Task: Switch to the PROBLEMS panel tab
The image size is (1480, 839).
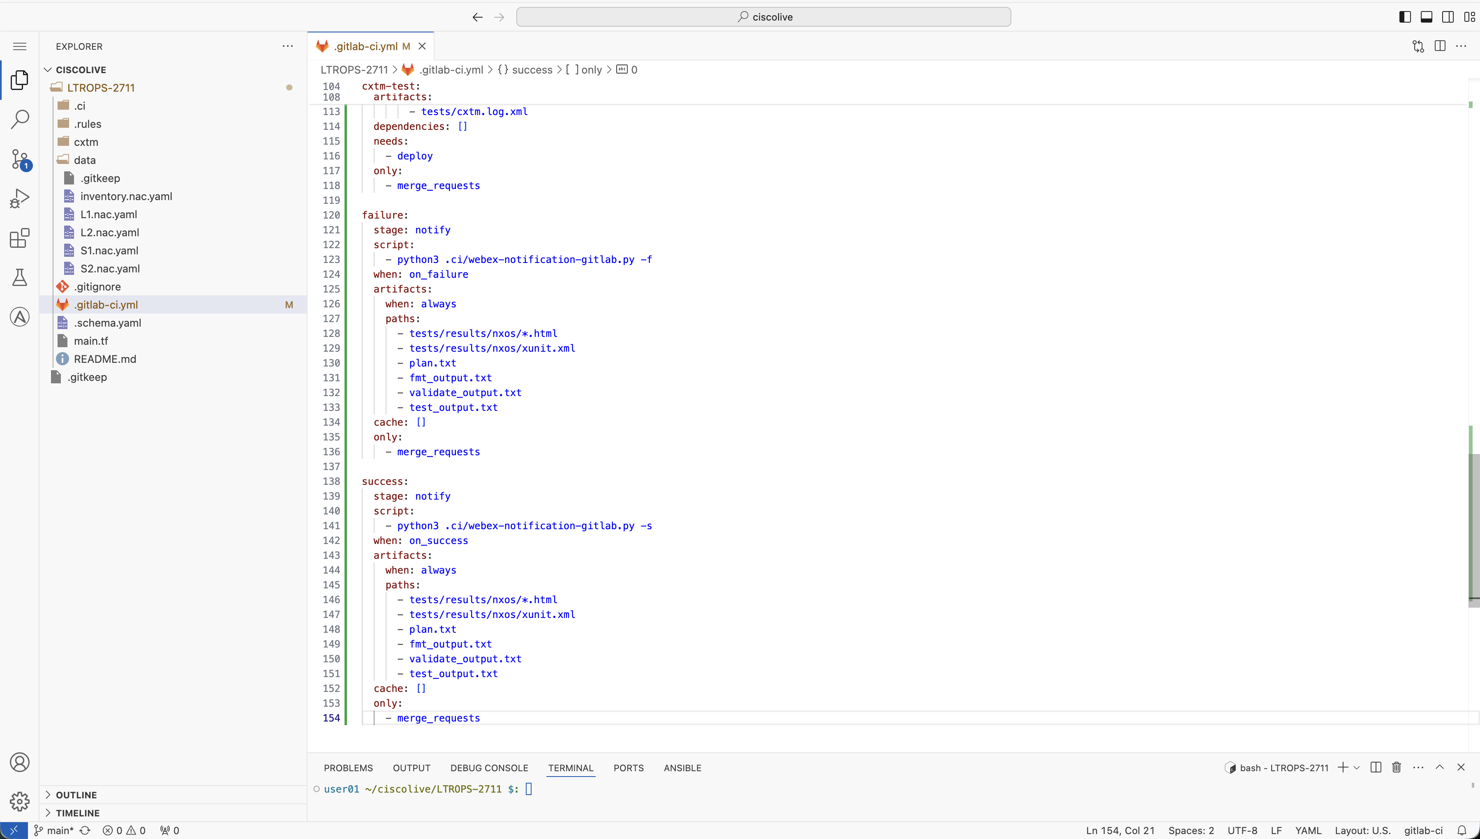Action: tap(348, 768)
